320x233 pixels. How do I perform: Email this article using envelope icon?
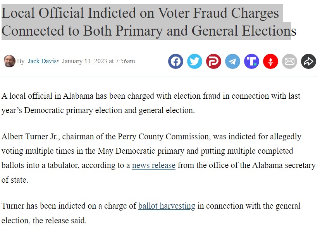[289, 61]
